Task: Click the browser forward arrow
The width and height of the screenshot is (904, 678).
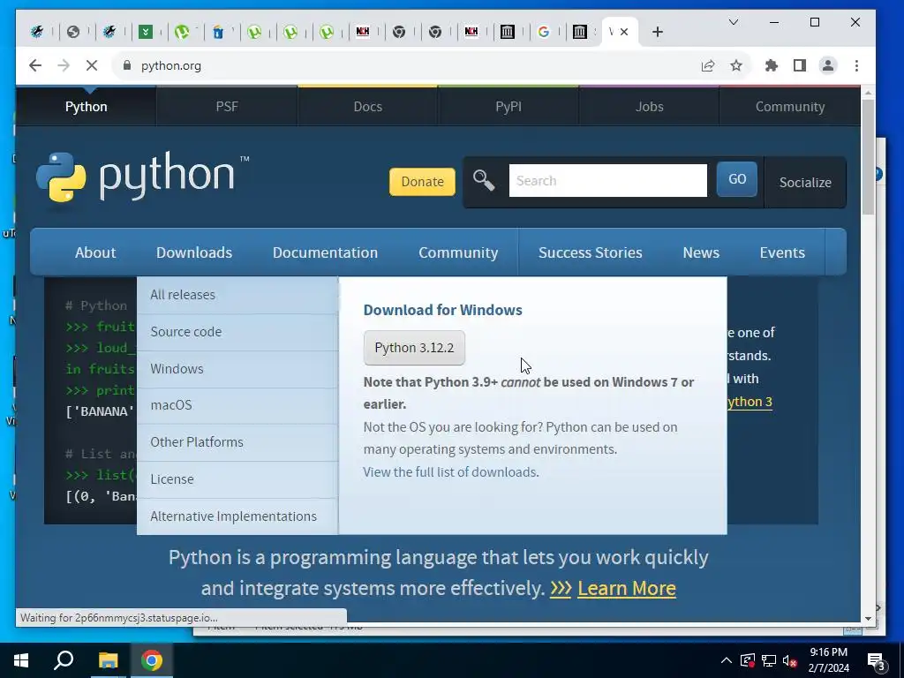Action: pyautogui.click(x=64, y=65)
